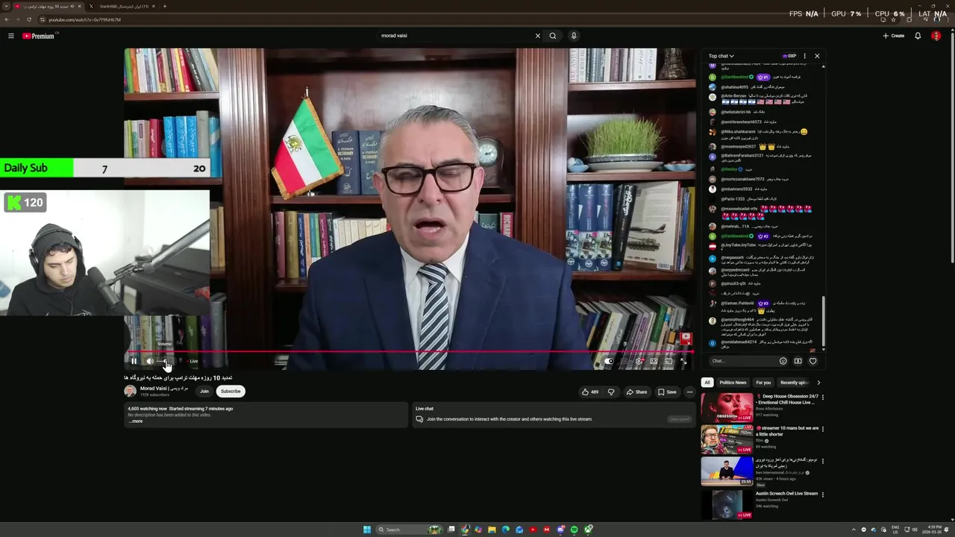Open more actions three-dot menu
This screenshot has height=537, width=955.
(689, 392)
